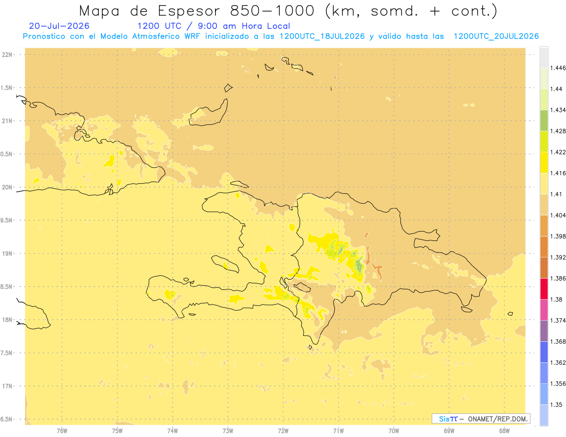The image size is (566, 437).
Task: Click the '18N' latitude label
Action: tap(8, 320)
